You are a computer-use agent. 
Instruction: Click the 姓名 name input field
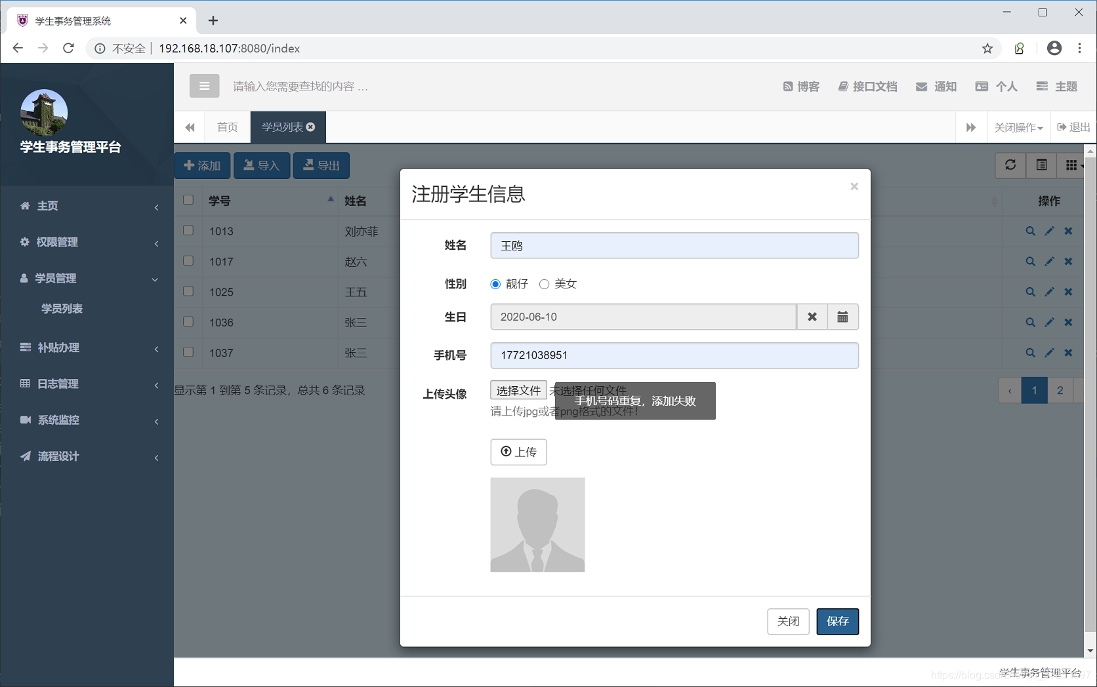[674, 245]
